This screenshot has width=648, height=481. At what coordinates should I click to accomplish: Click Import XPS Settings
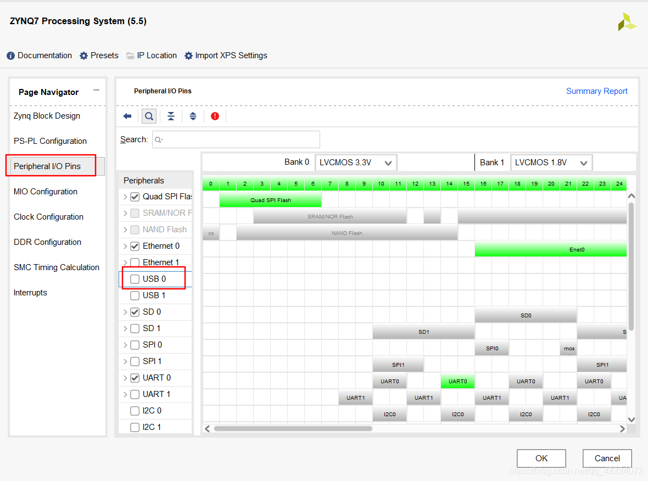point(231,56)
